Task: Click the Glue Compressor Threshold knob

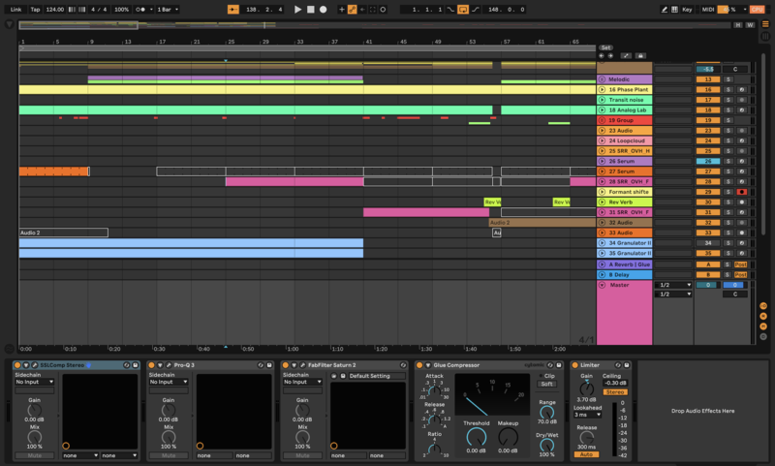Action: click(x=476, y=437)
